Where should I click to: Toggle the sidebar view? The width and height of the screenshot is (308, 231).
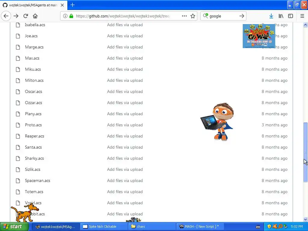pos(291,16)
